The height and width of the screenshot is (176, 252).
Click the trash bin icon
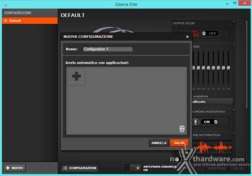[182, 129]
